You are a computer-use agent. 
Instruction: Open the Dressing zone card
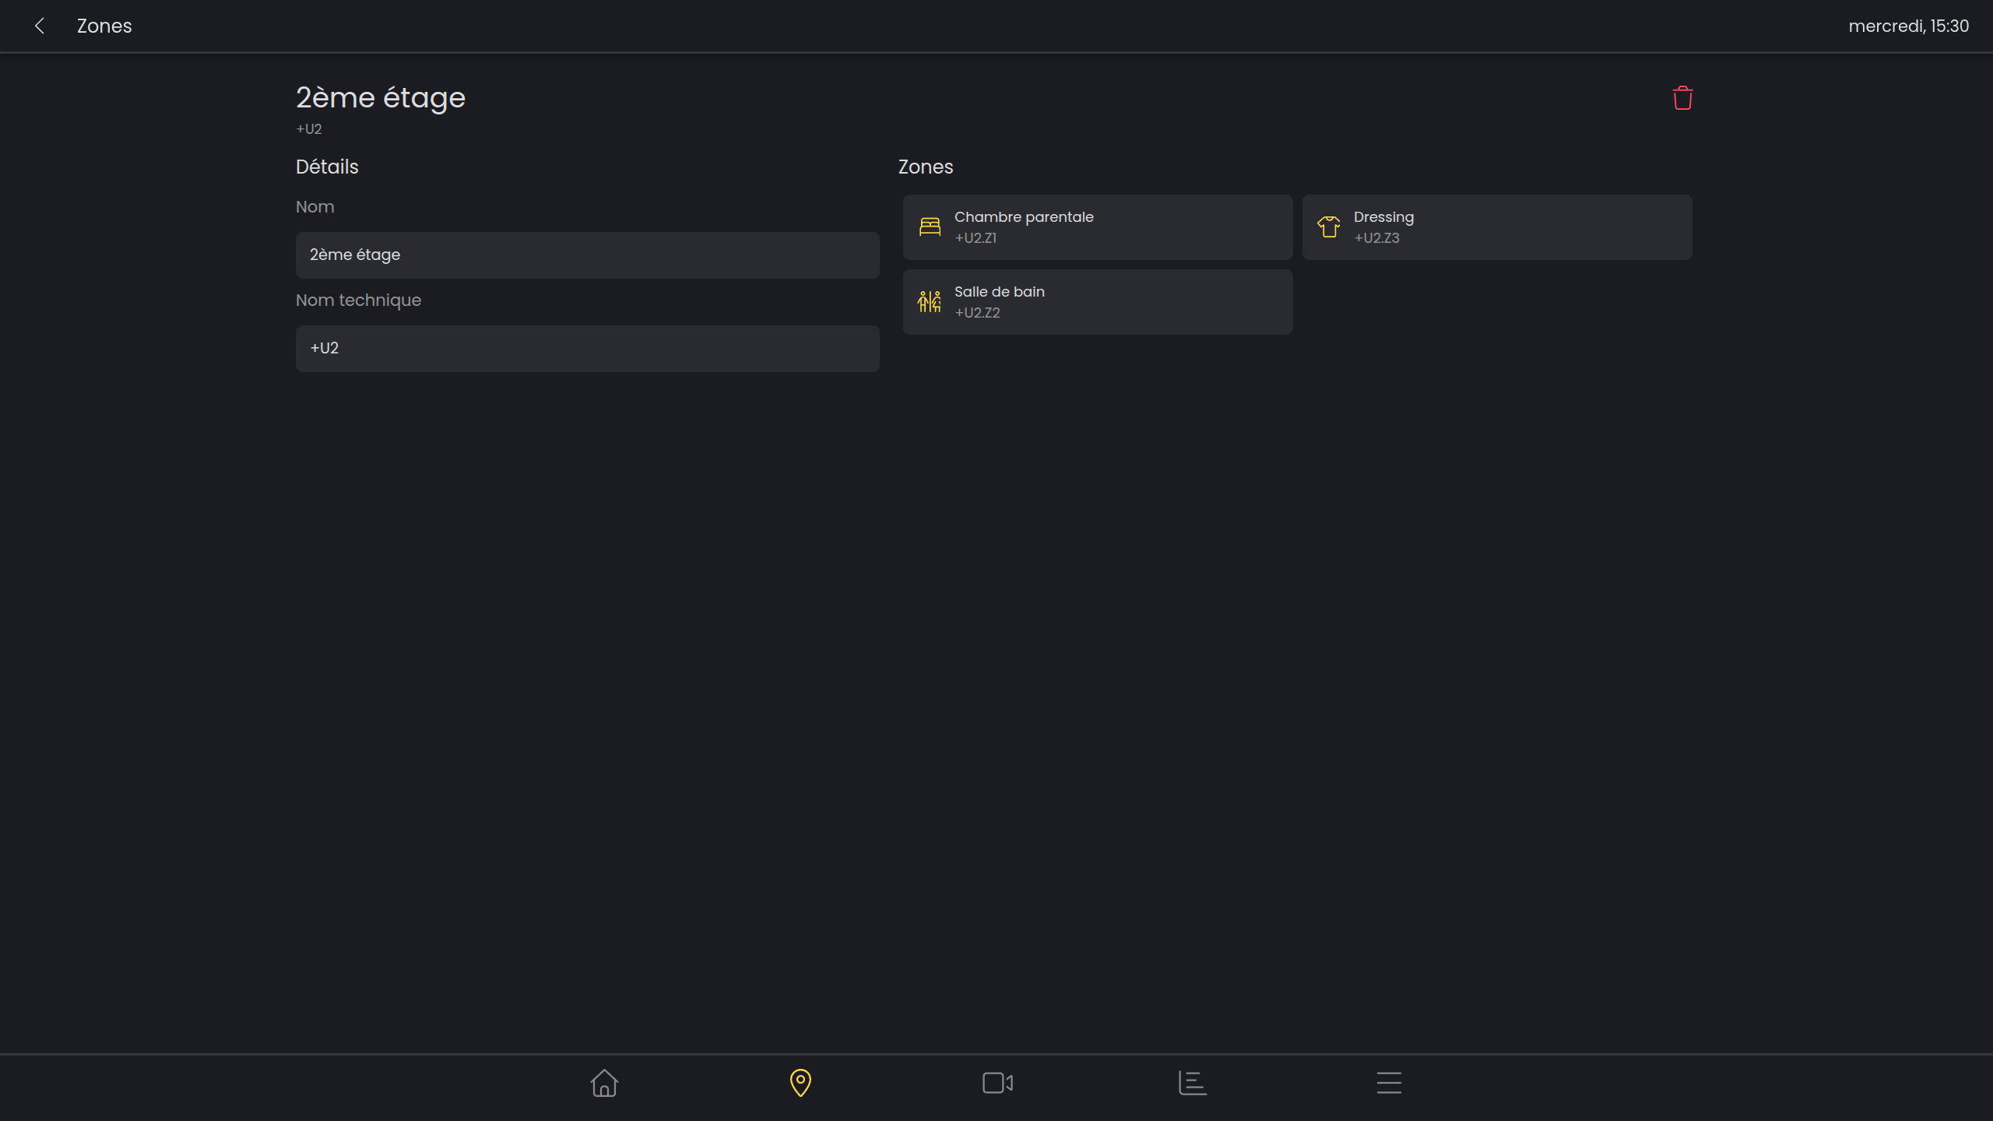(x=1496, y=227)
